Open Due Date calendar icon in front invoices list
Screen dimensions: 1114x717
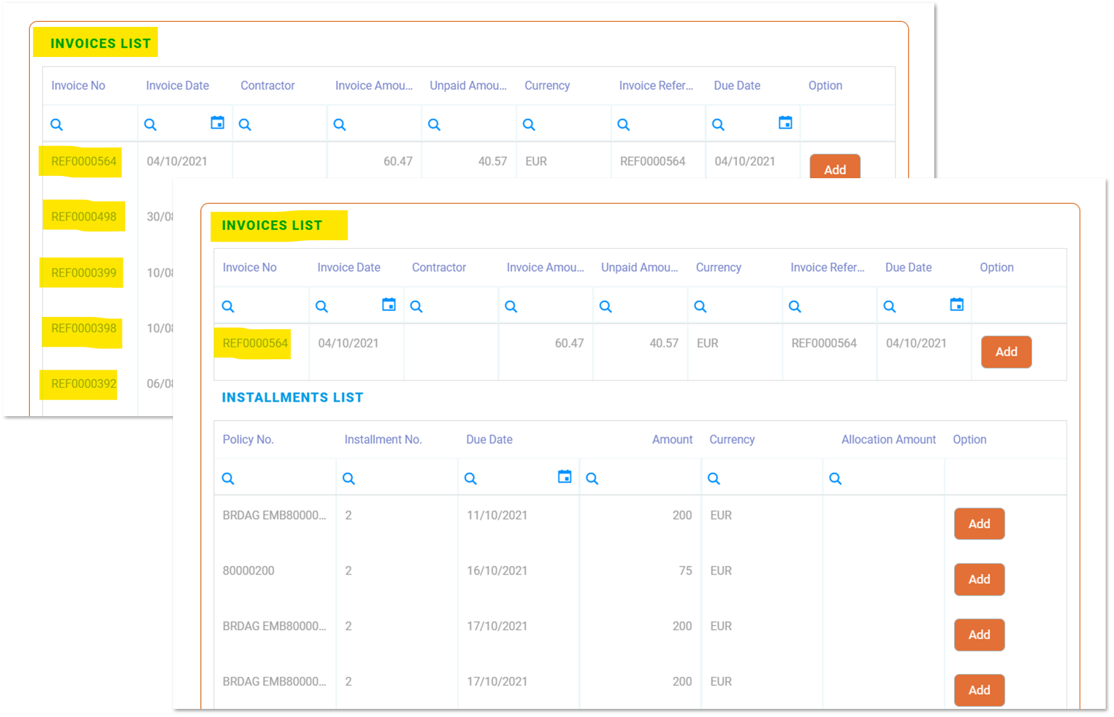[956, 304]
